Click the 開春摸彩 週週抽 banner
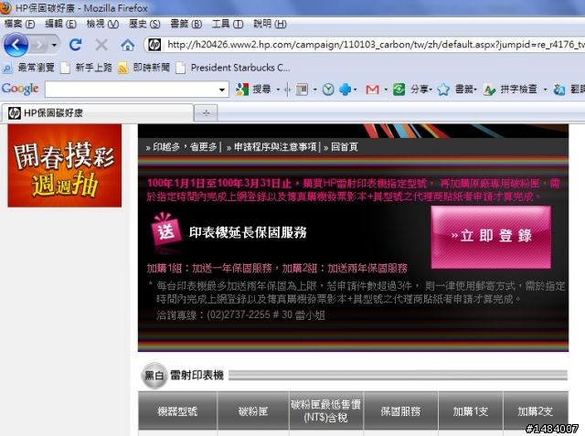 coord(65,165)
